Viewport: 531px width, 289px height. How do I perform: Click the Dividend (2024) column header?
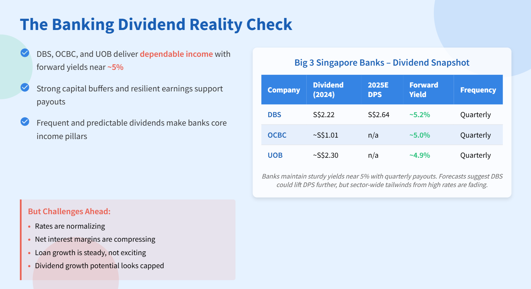(x=334, y=90)
